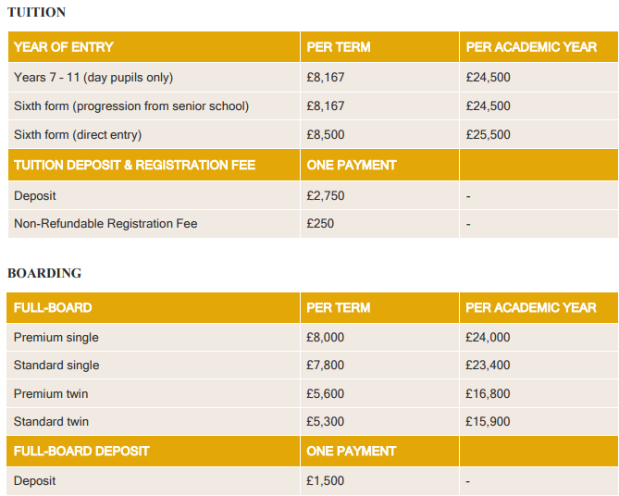Select the Premium twin room row

312,393
